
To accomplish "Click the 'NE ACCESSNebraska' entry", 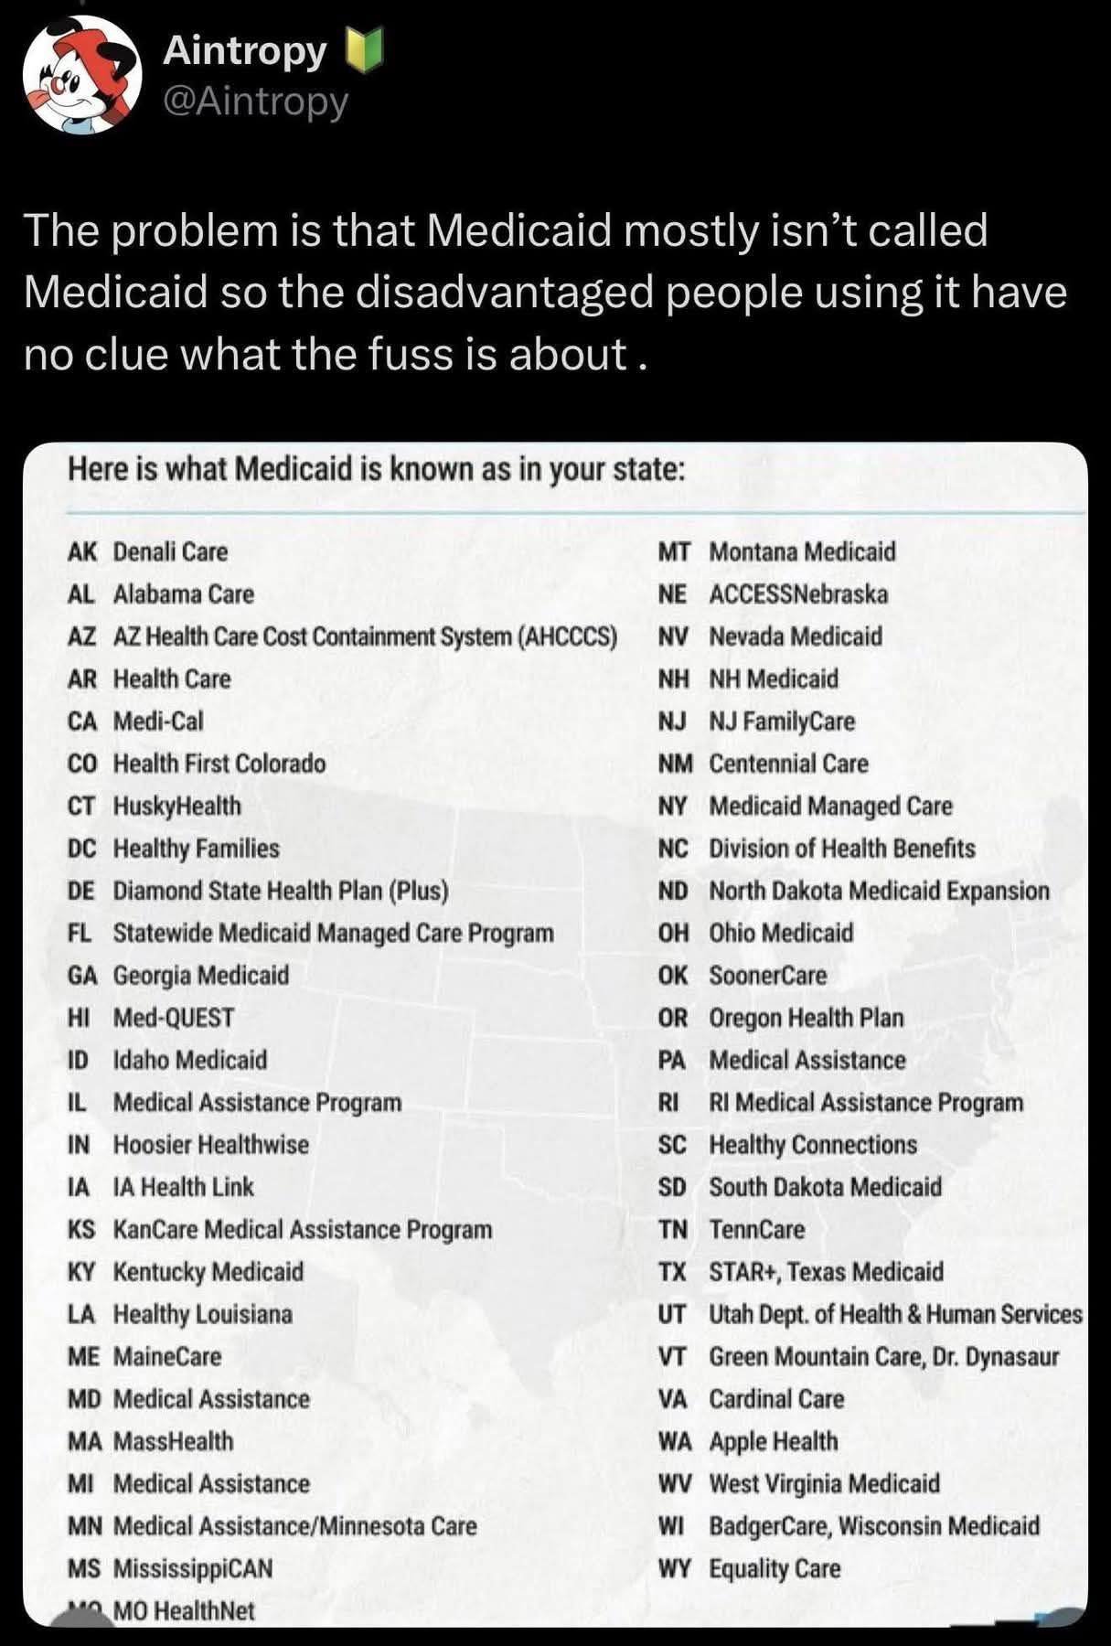I will coord(773,594).
